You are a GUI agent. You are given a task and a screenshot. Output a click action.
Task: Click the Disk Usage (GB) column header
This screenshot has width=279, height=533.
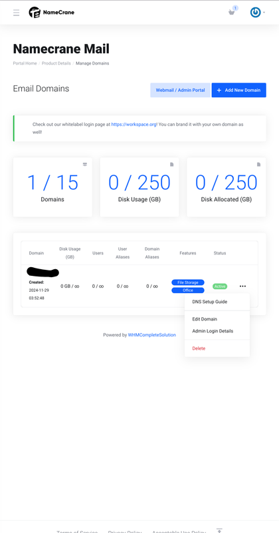tap(70, 253)
